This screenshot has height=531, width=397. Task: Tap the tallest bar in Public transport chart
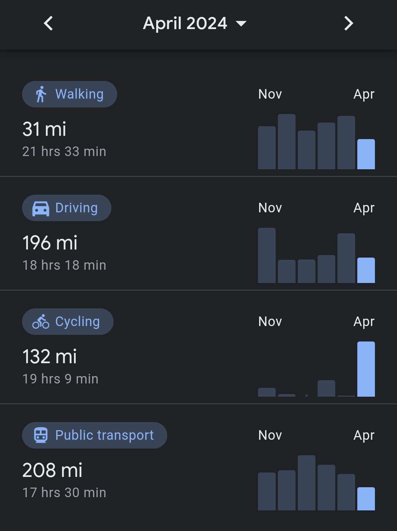tap(307, 483)
